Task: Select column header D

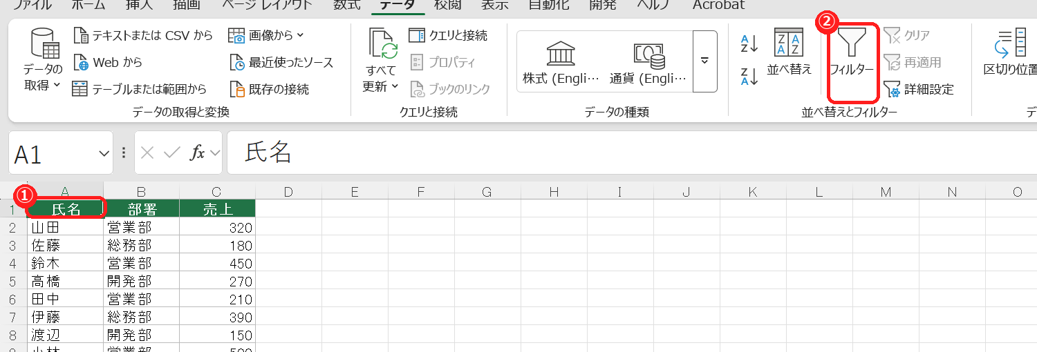Action: point(288,191)
